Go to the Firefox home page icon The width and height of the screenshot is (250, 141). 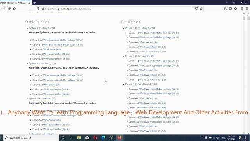(14, 9)
